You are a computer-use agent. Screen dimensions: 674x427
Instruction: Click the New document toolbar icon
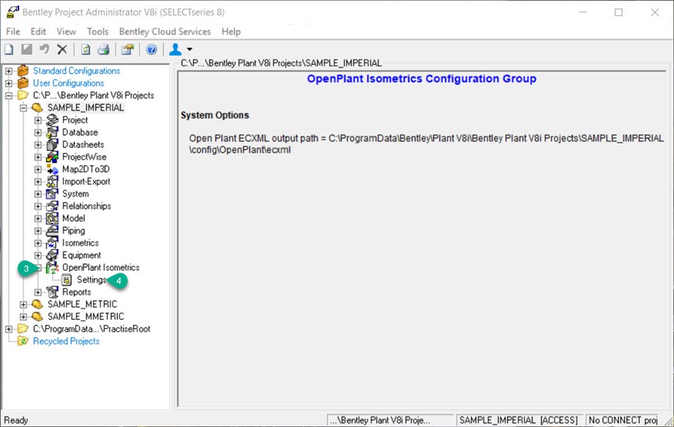(8, 49)
